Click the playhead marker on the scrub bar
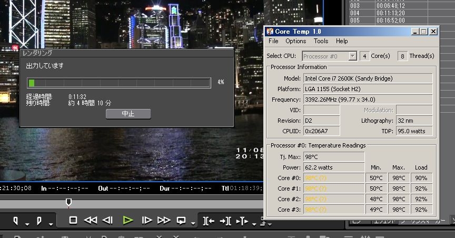 68,202
